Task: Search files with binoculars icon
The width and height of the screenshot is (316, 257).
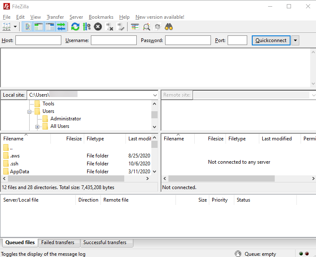Action: pyautogui.click(x=169, y=27)
